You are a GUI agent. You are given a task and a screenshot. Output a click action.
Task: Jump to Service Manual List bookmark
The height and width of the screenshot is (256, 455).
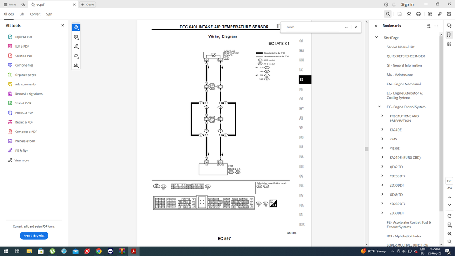pyautogui.click(x=400, y=47)
